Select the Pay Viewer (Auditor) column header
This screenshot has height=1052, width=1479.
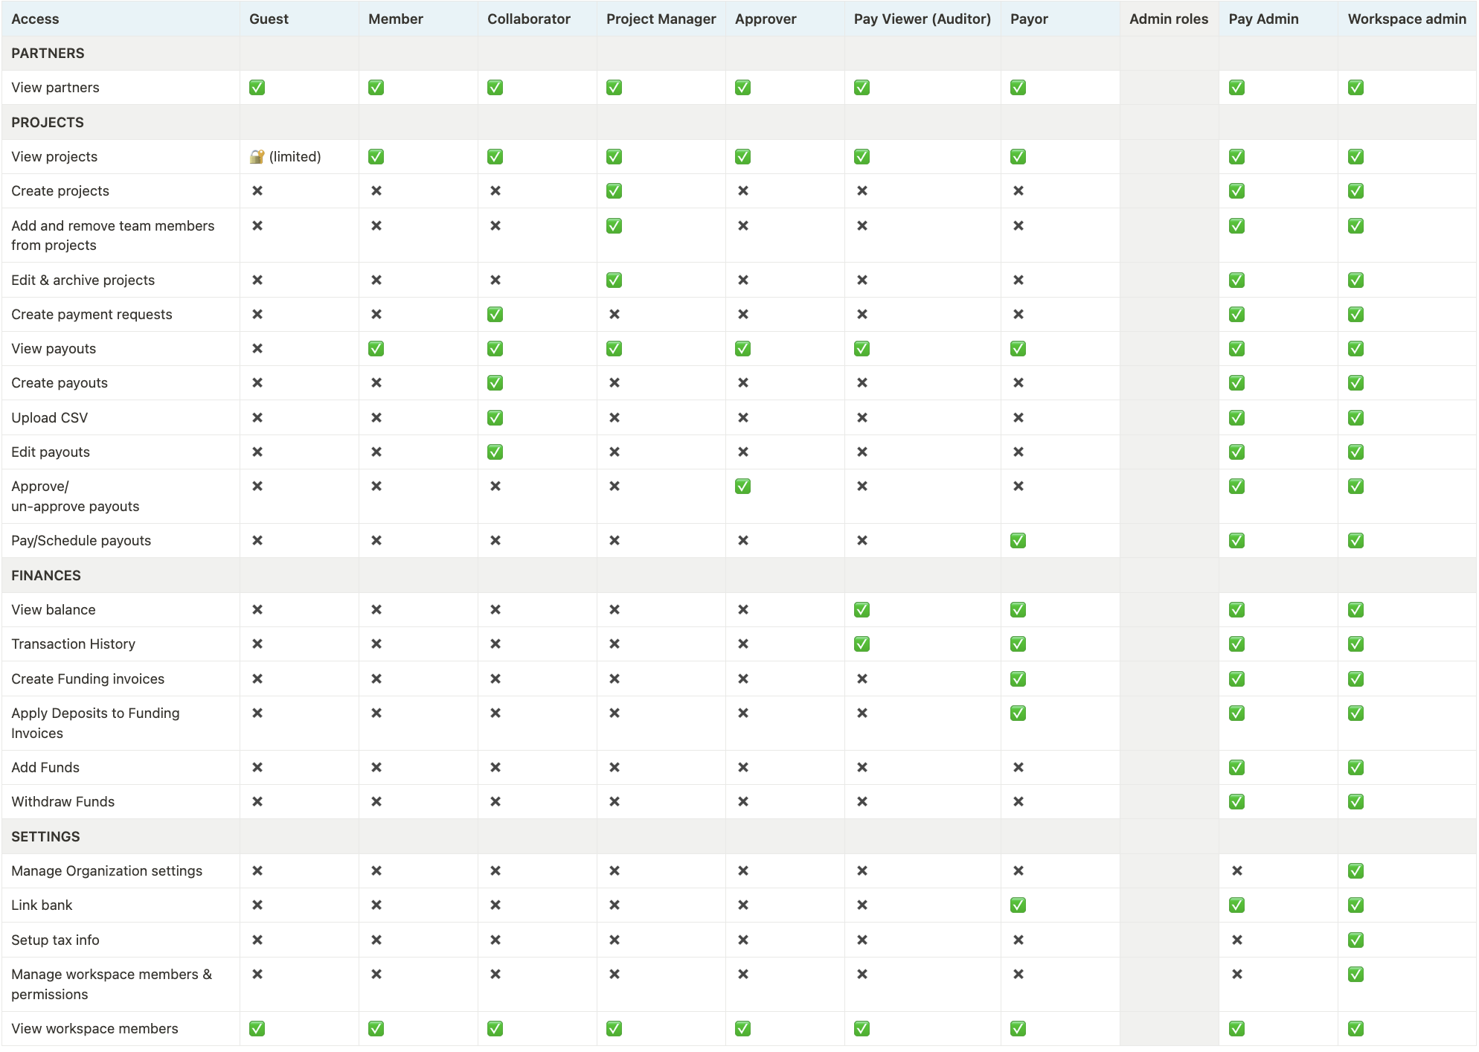[922, 19]
